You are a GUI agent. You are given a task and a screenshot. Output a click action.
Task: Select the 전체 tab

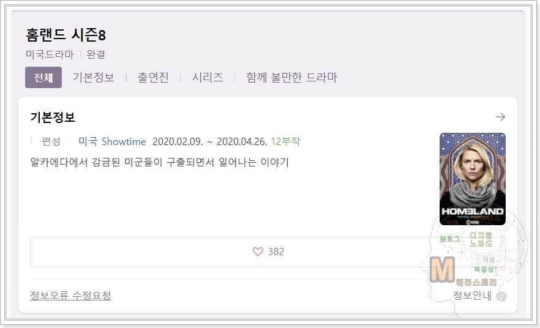click(x=43, y=78)
